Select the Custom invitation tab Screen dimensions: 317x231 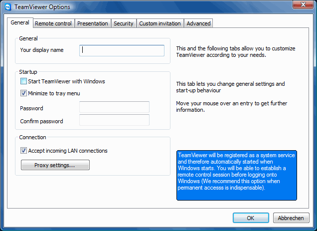click(160, 23)
